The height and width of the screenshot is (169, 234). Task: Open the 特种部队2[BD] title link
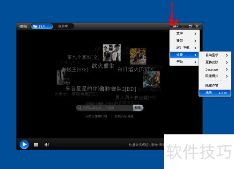coord(118,89)
